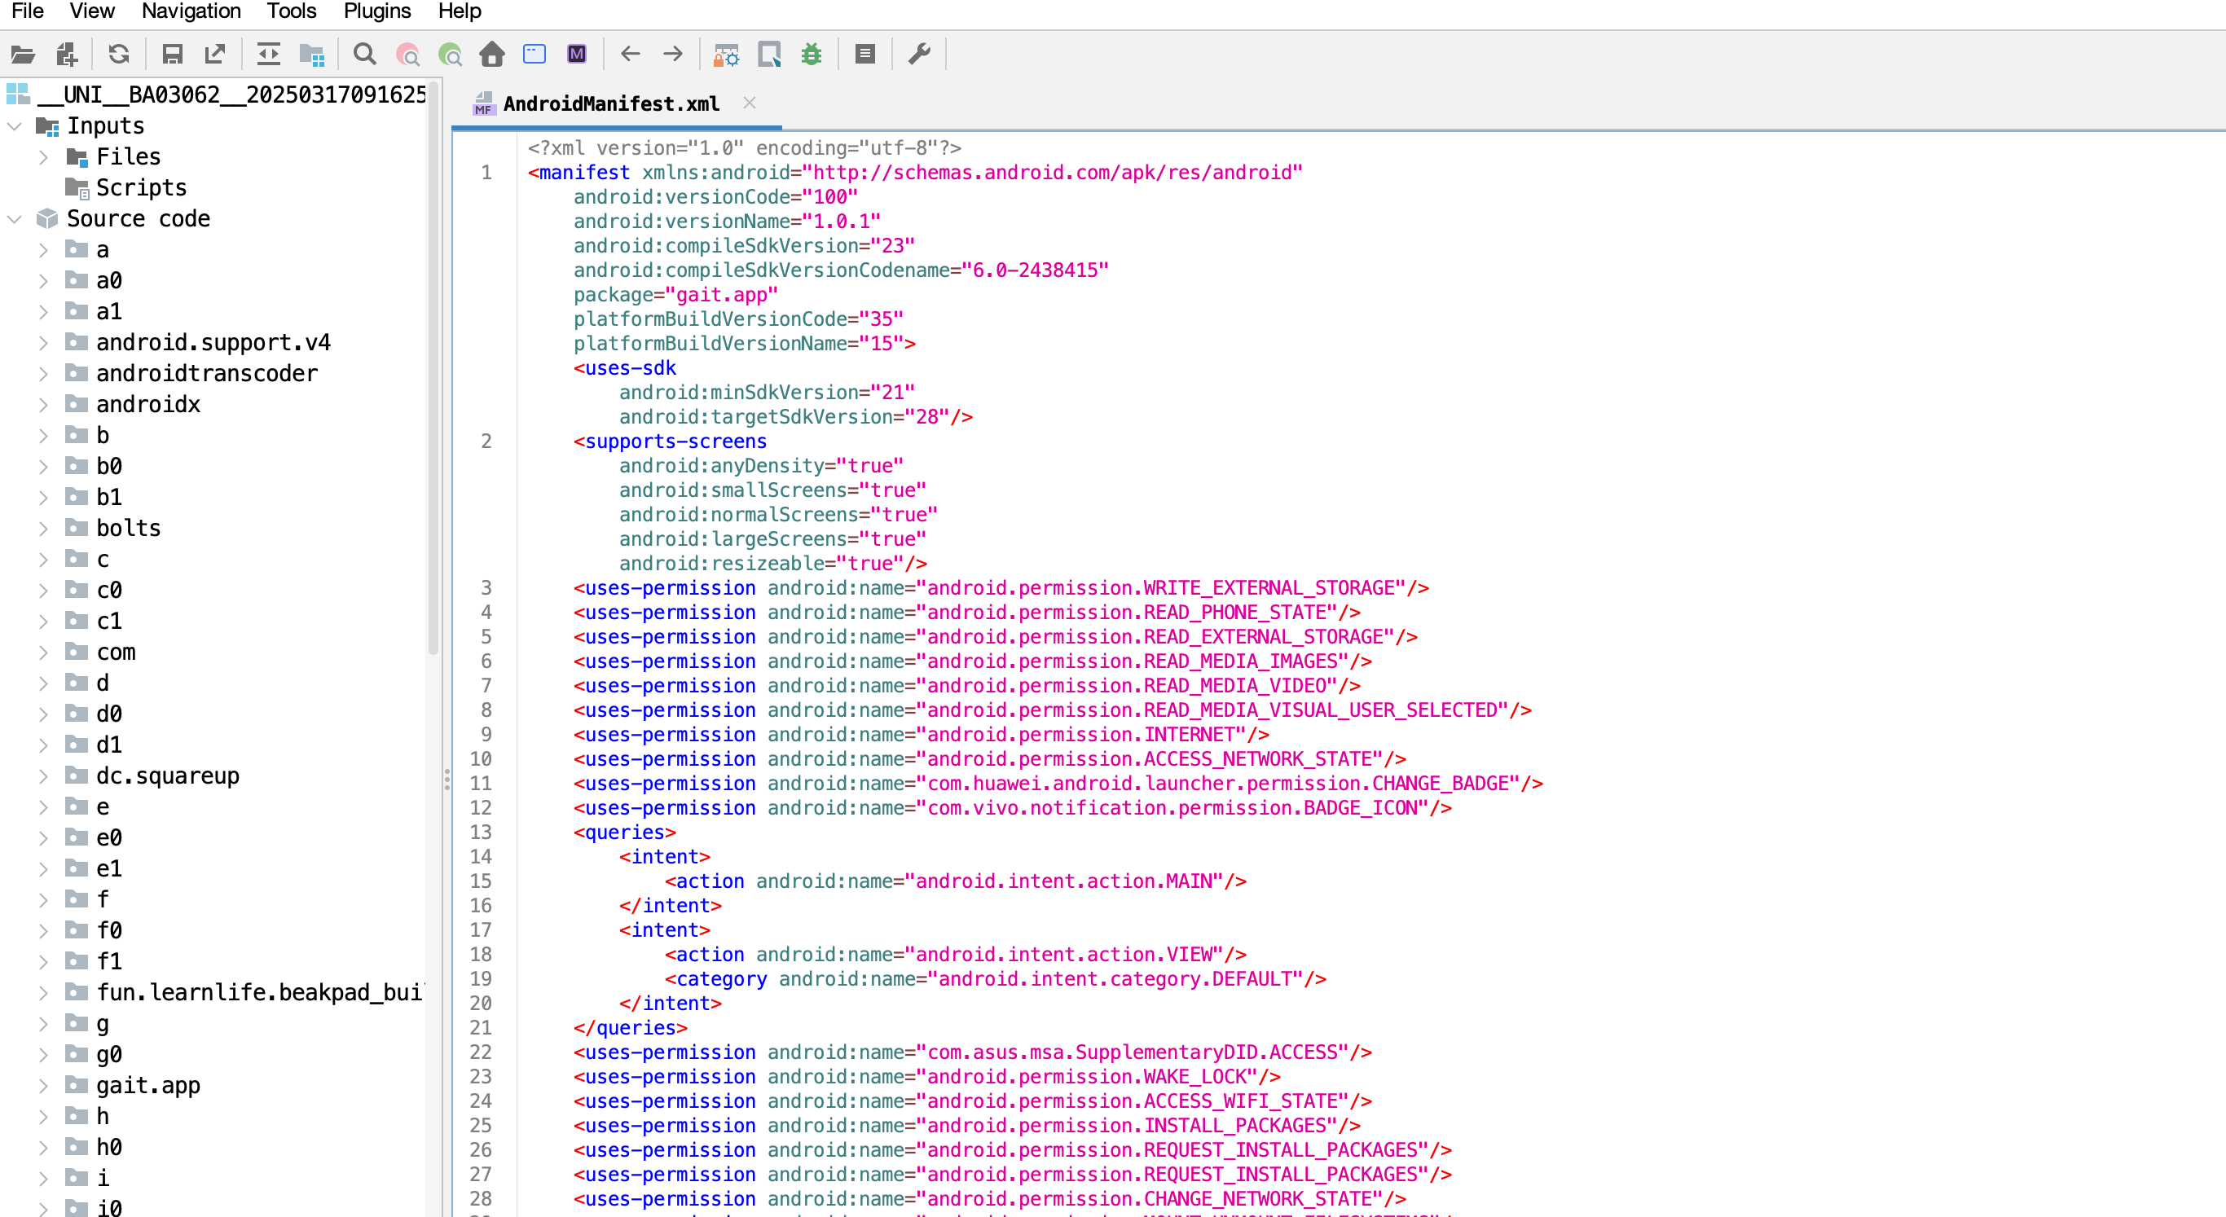This screenshot has width=2226, height=1217.
Task: Click the quark engine search icon
Action: [x=769, y=55]
